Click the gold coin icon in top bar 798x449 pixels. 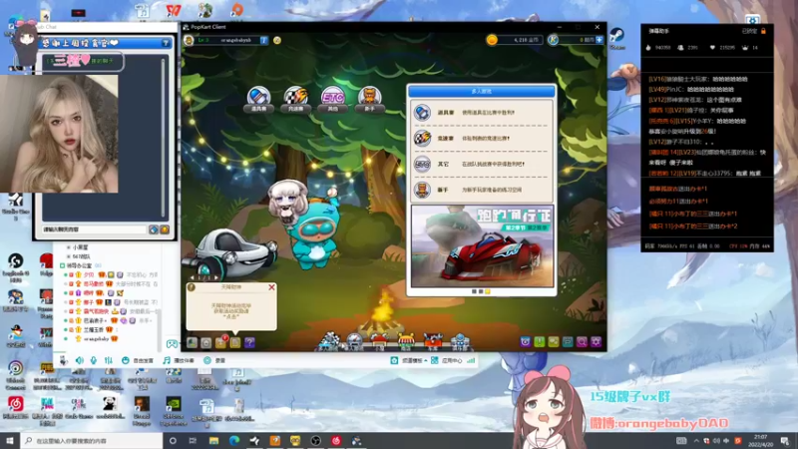492,40
